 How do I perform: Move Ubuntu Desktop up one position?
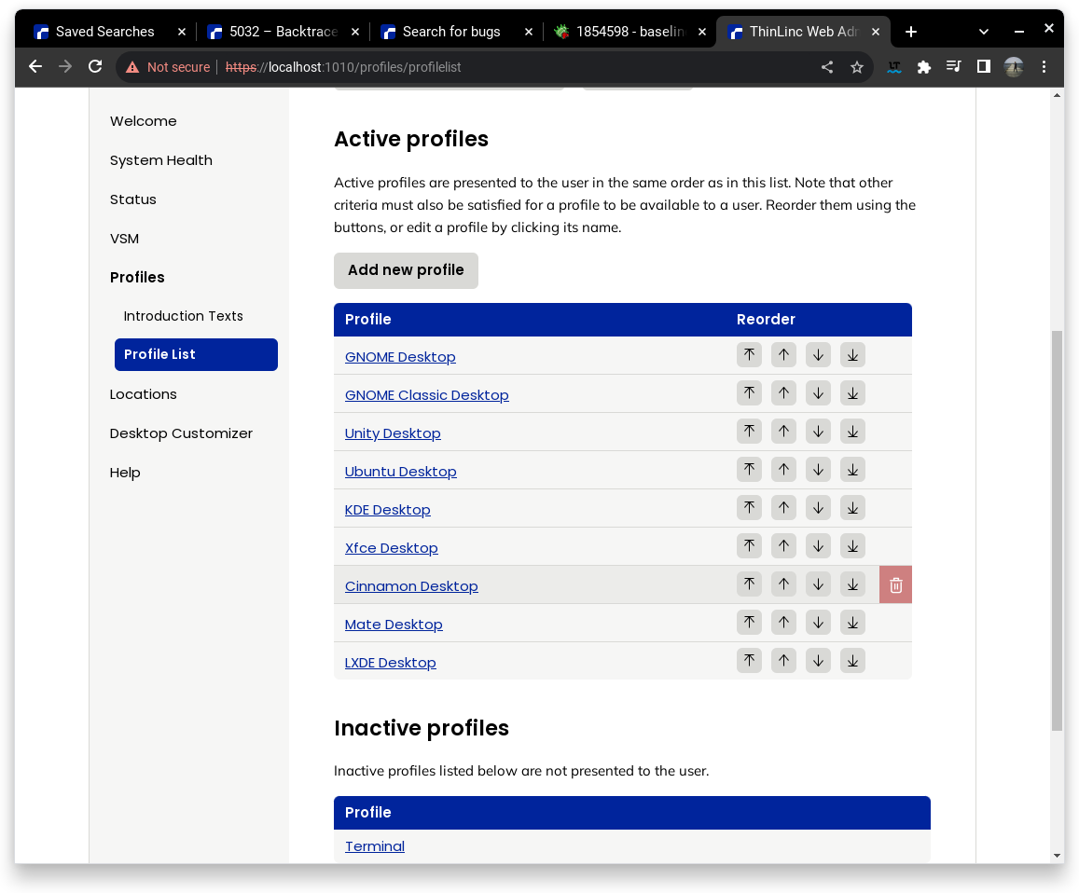point(783,469)
